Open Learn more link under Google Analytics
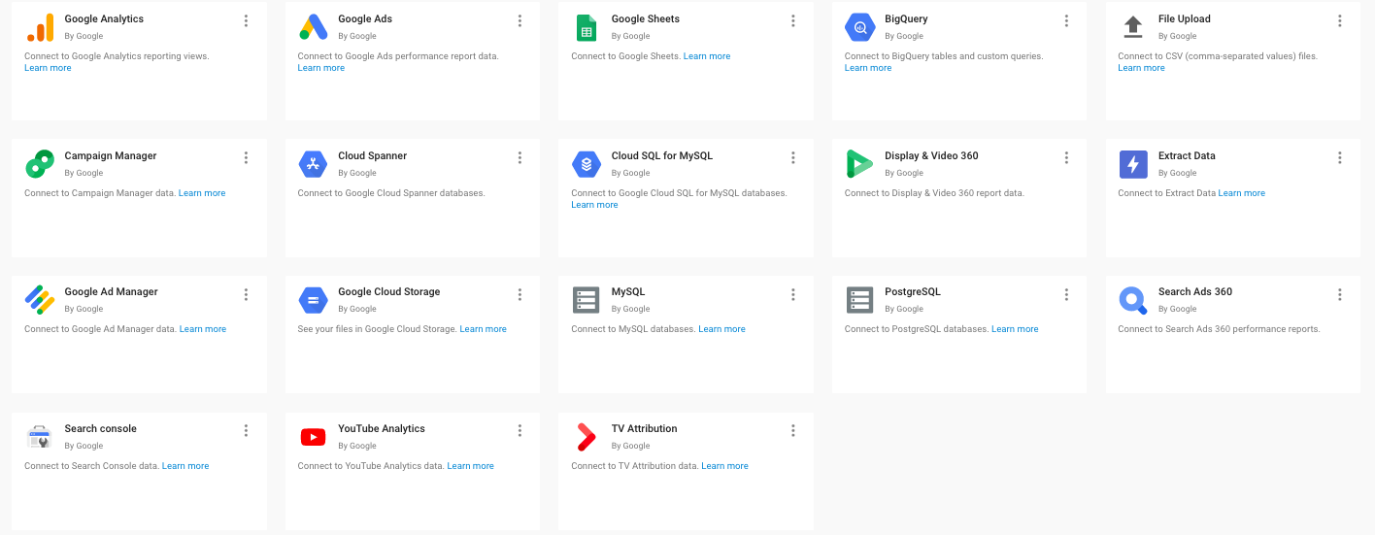Image resolution: width=1375 pixels, height=535 pixels. [48, 68]
